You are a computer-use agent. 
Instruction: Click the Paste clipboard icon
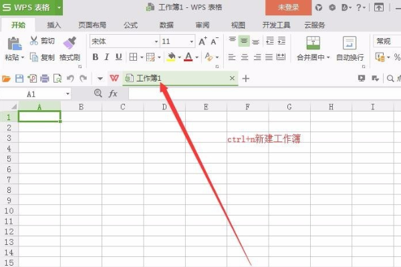(x=15, y=43)
